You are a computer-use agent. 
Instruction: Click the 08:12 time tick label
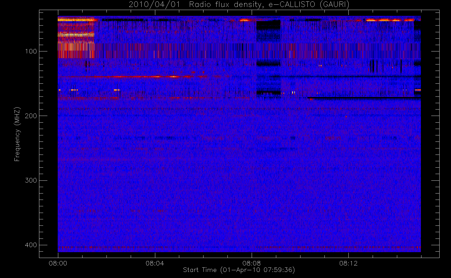click(348, 263)
